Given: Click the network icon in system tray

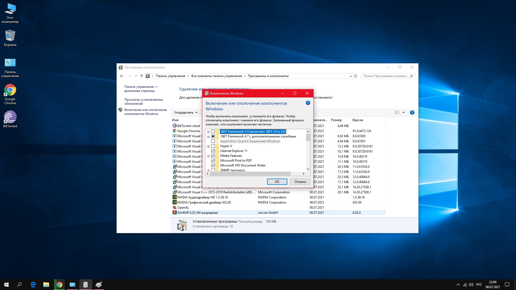Looking at the screenshot, I should (465, 285).
